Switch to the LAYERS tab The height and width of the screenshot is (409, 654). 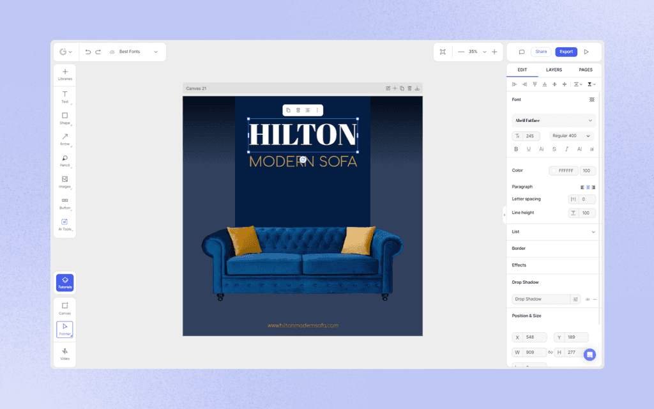(x=554, y=70)
